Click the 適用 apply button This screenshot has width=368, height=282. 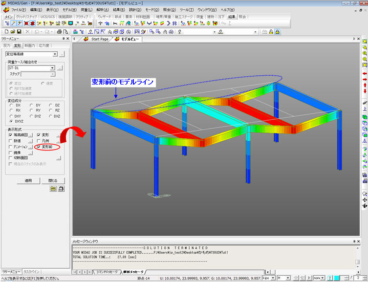point(28,181)
